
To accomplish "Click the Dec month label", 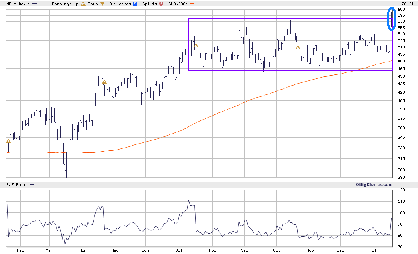I will coord(340,250).
